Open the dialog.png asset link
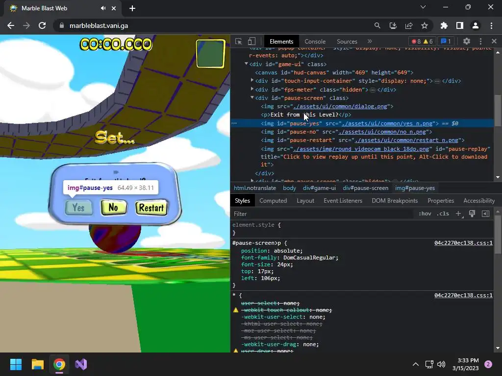Viewport: 502px width, 376px height. (340, 106)
